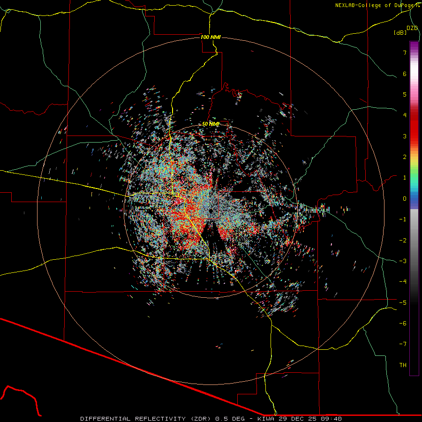Click the -2 dB tick on the color scale
The height and width of the screenshot is (422, 422).
403,240
